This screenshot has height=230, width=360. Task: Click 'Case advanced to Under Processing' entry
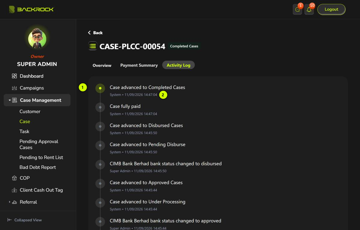pos(148,202)
